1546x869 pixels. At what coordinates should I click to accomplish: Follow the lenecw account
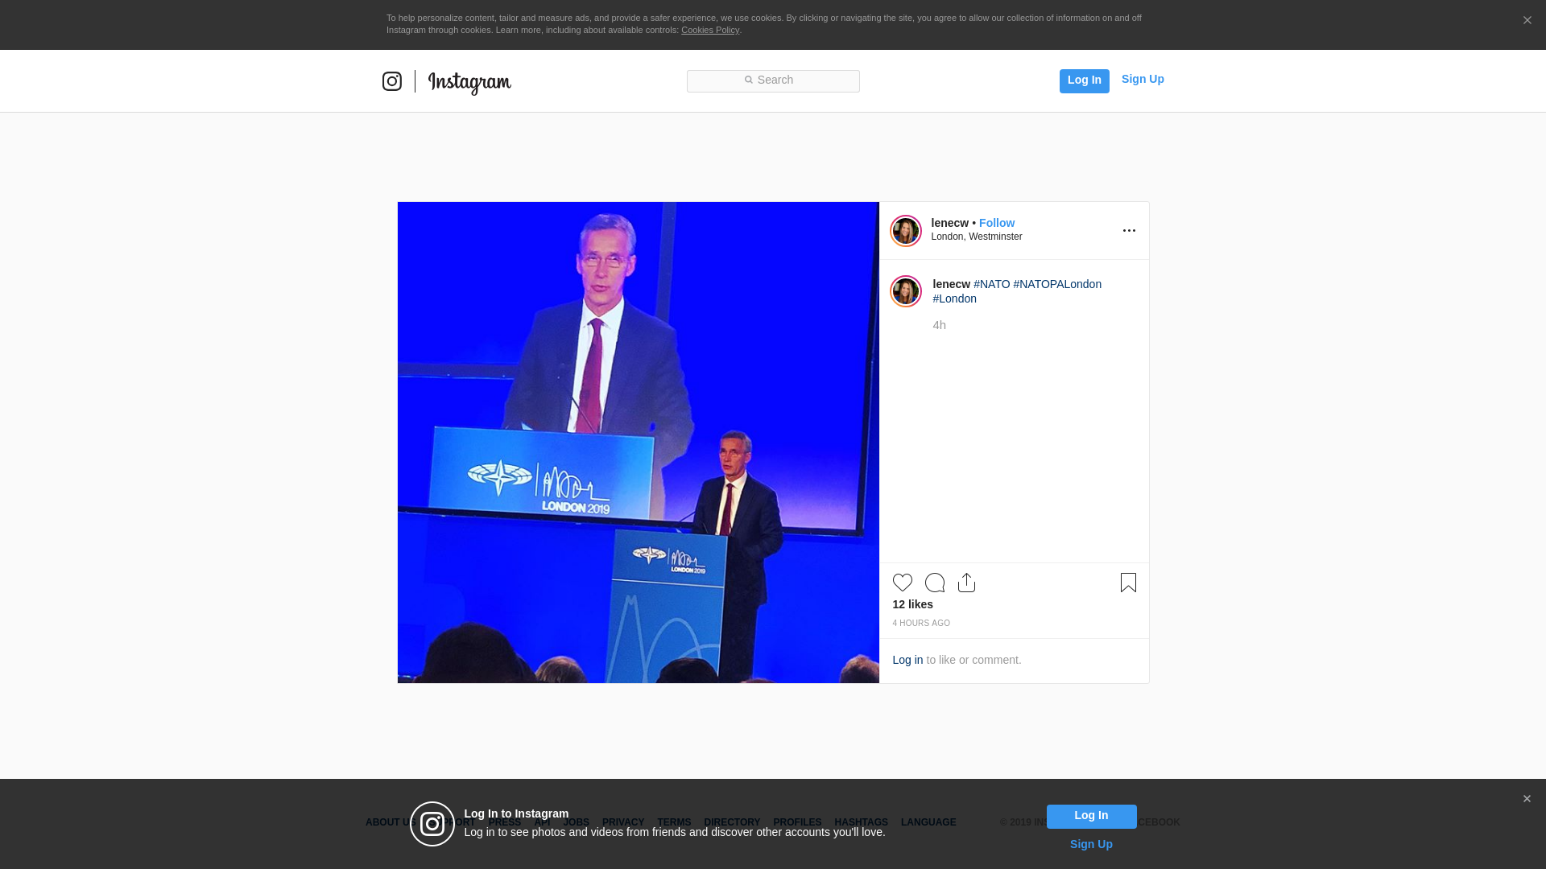(x=996, y=223)
